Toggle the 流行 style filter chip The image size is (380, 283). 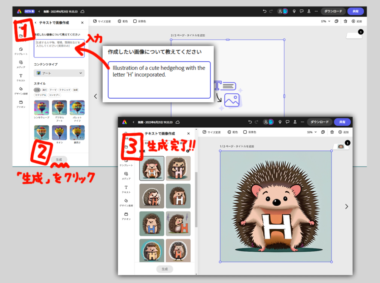[45, 90]
